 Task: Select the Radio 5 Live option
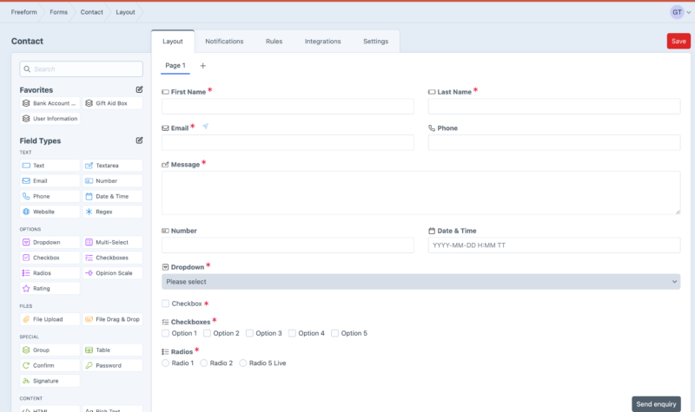243,363
